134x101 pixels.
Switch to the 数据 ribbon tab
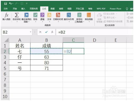click(x=52, y=9)
